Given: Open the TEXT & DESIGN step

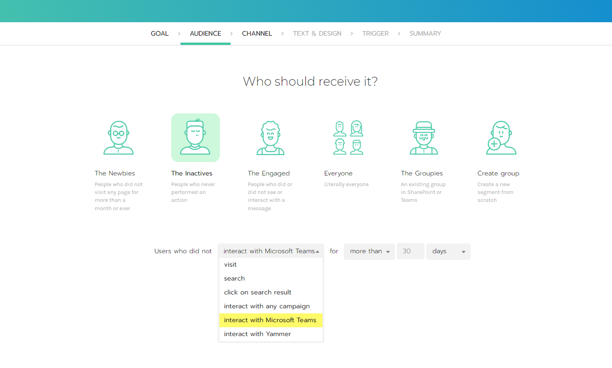Looking at the screenshot, I should click(x=317, y=33).
